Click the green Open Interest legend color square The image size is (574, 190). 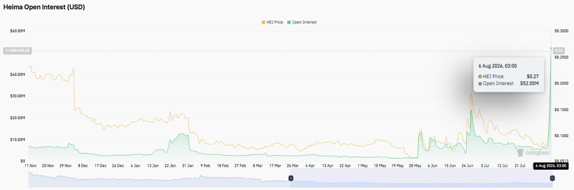pos(289,22)
